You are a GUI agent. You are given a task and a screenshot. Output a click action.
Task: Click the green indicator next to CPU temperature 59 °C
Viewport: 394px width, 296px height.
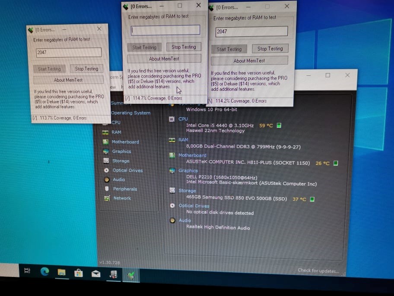tap(279, 125)
